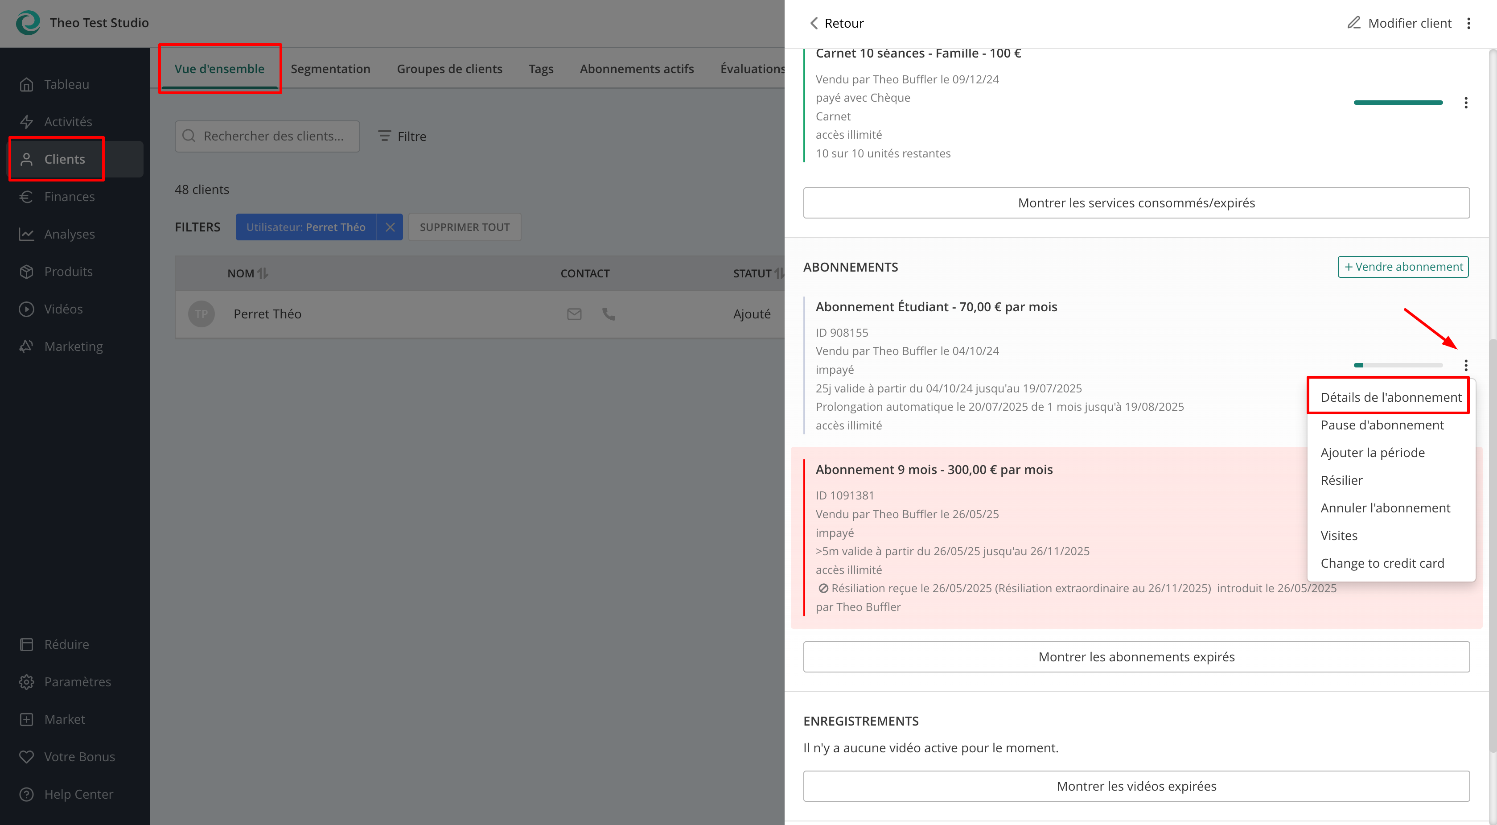This screenshot has width=1497, height=825.
Task: Click the 10 sur 10 unités restantes text
Action: pyautogui.click(x=883, y=153)
